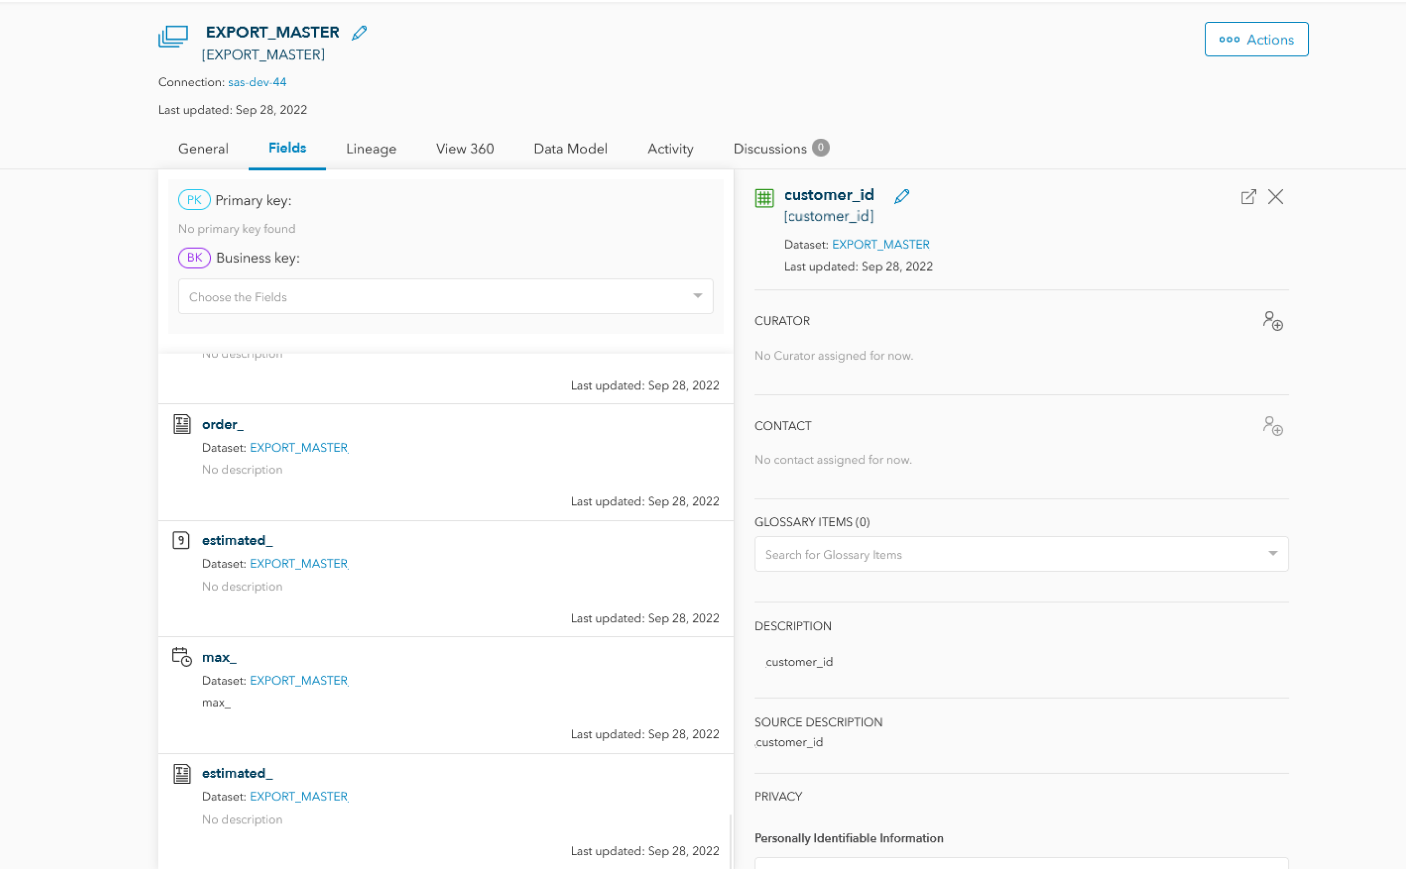Click the pencil icon next to EXPORT_MASTER title
Viewport: 1406px width, 869px height.
360,33
